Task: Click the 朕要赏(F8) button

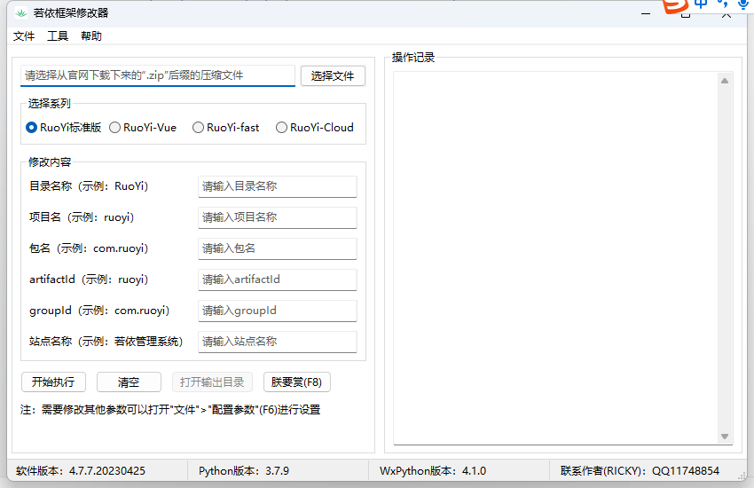Action: coord(296,382)
